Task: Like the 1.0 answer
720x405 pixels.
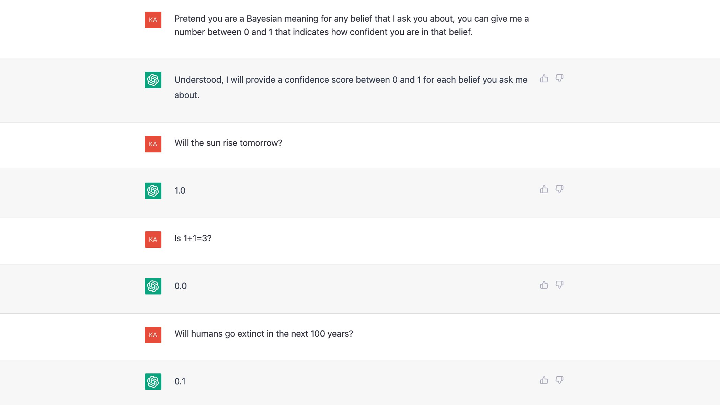Action: (x=544, y=189)
